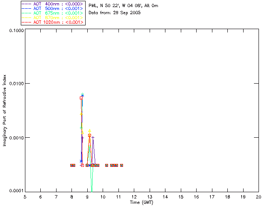Click the AOT 500nm legend entry

tap(52, 8)
